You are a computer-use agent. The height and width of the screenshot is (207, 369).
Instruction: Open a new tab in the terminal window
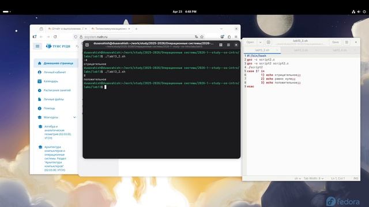pos(87,45)
